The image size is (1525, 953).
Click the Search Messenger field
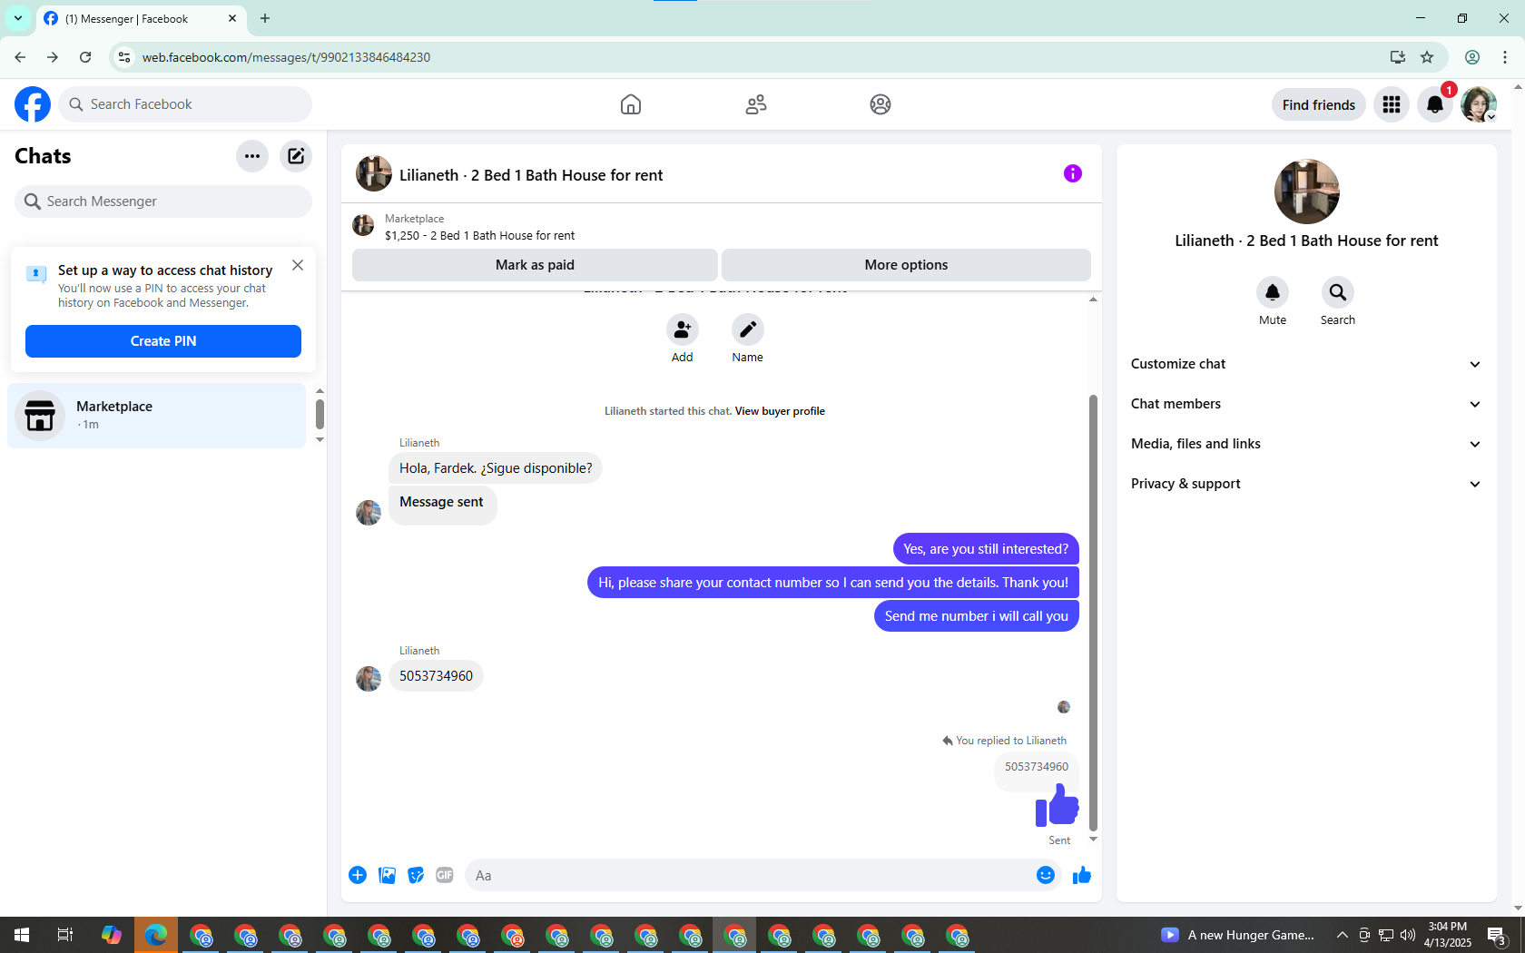coord(163,201)
